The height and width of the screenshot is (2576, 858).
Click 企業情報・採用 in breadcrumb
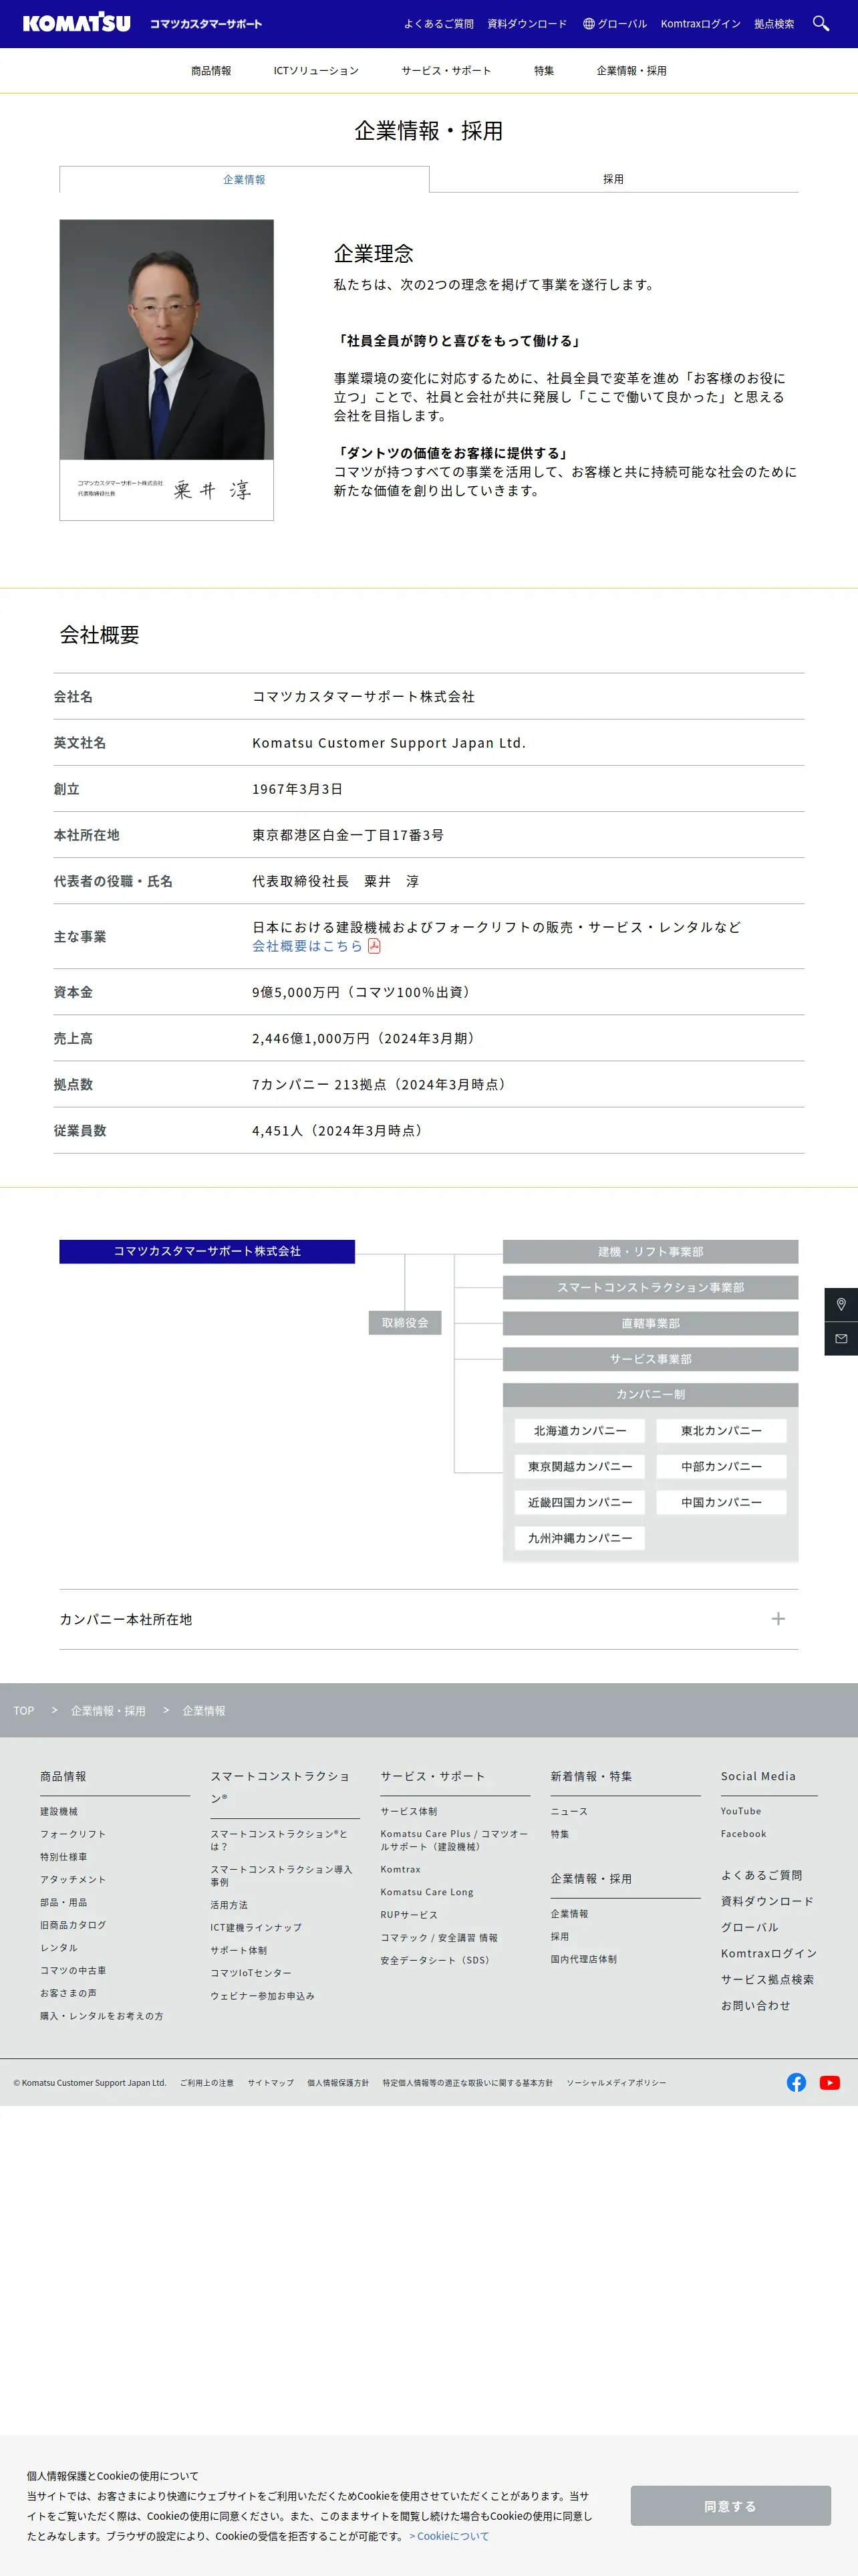pos(108,1710)
